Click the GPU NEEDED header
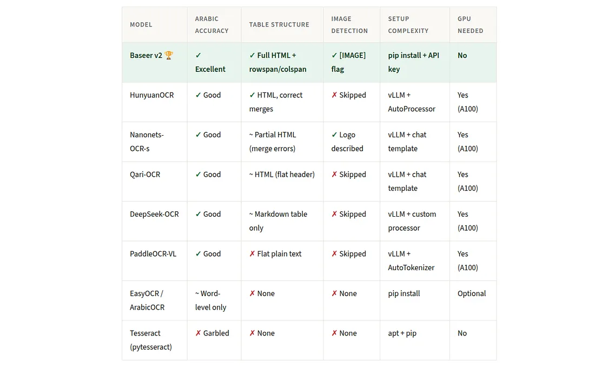The image size is (595, 375). tap(470, 25)
